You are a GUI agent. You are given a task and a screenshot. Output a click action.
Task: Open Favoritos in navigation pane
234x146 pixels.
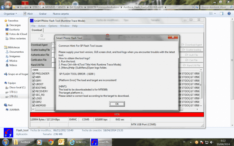pos(13,21)
